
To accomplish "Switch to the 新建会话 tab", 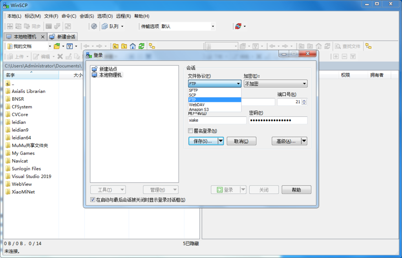I will coord(62,36).
